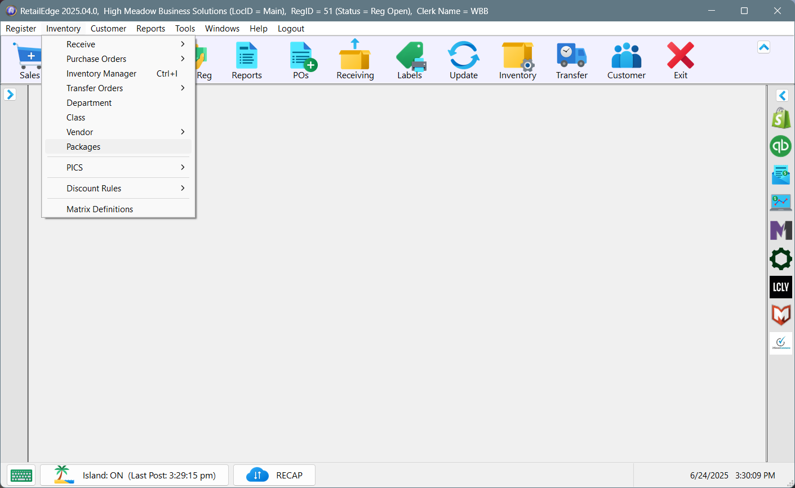Viewport: 795px width, 488px height.
Task: Select Matrix Definitions menu entry
Action: tap(118, 209)
